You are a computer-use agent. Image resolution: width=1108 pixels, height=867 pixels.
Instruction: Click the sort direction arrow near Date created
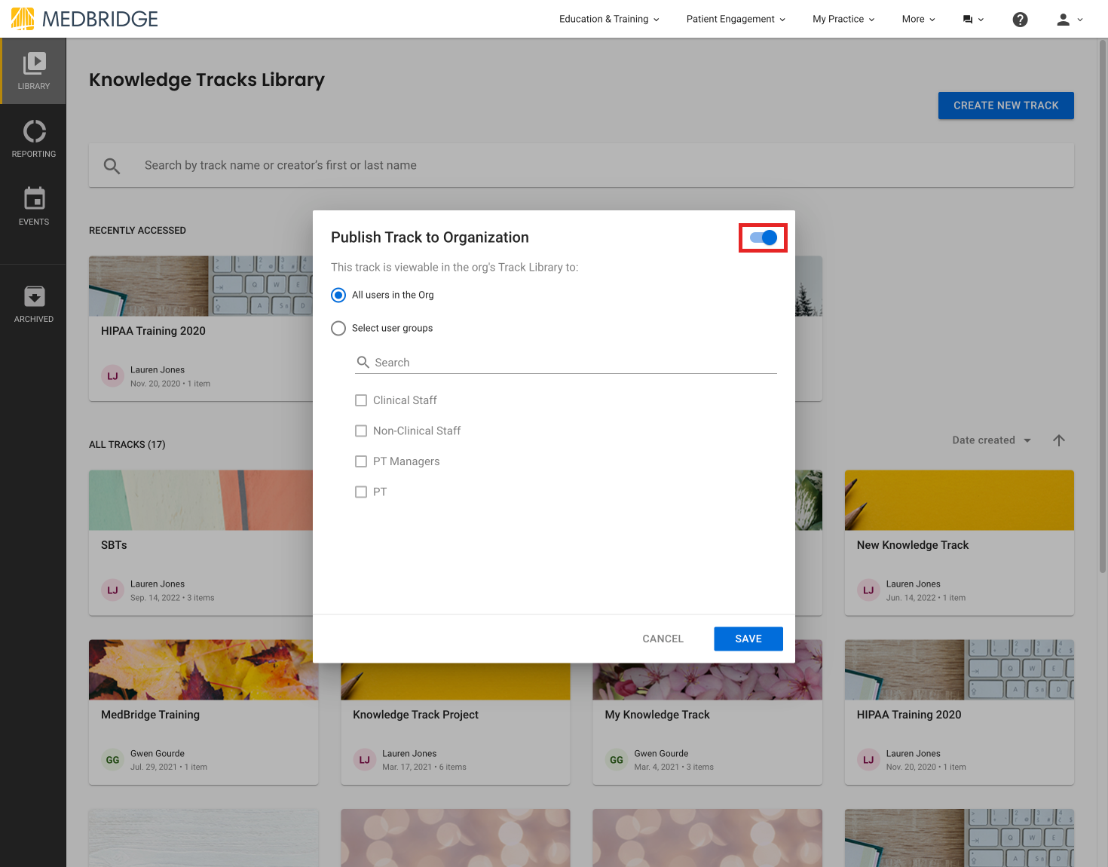(x=1059, y=440)
